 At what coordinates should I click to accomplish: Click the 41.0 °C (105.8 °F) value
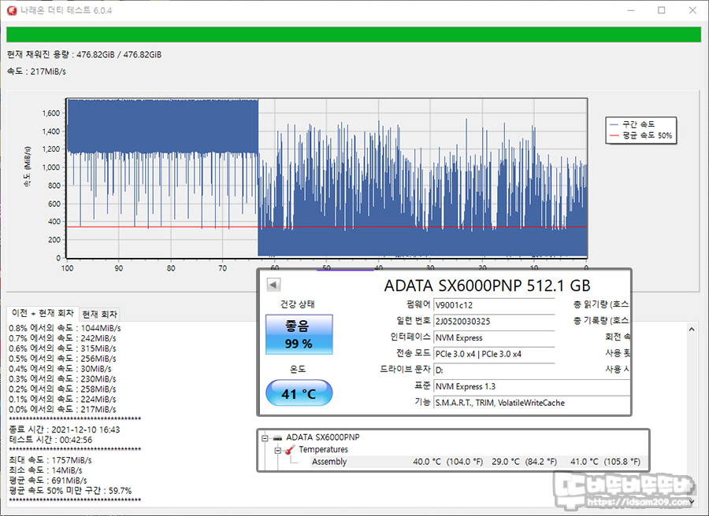[605, 462]
